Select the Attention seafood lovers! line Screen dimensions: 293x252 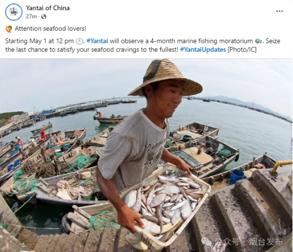coord(50,29)
